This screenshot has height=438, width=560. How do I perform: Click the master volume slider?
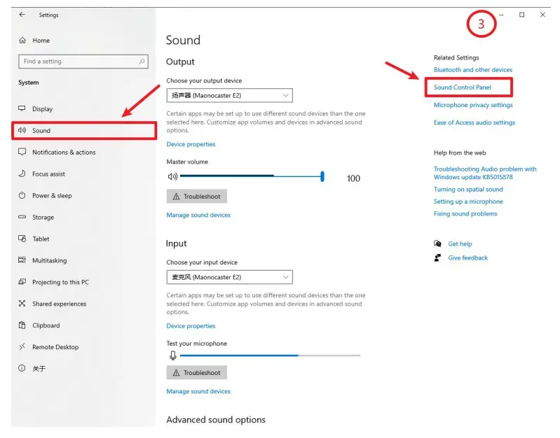(x=251, y=177)
